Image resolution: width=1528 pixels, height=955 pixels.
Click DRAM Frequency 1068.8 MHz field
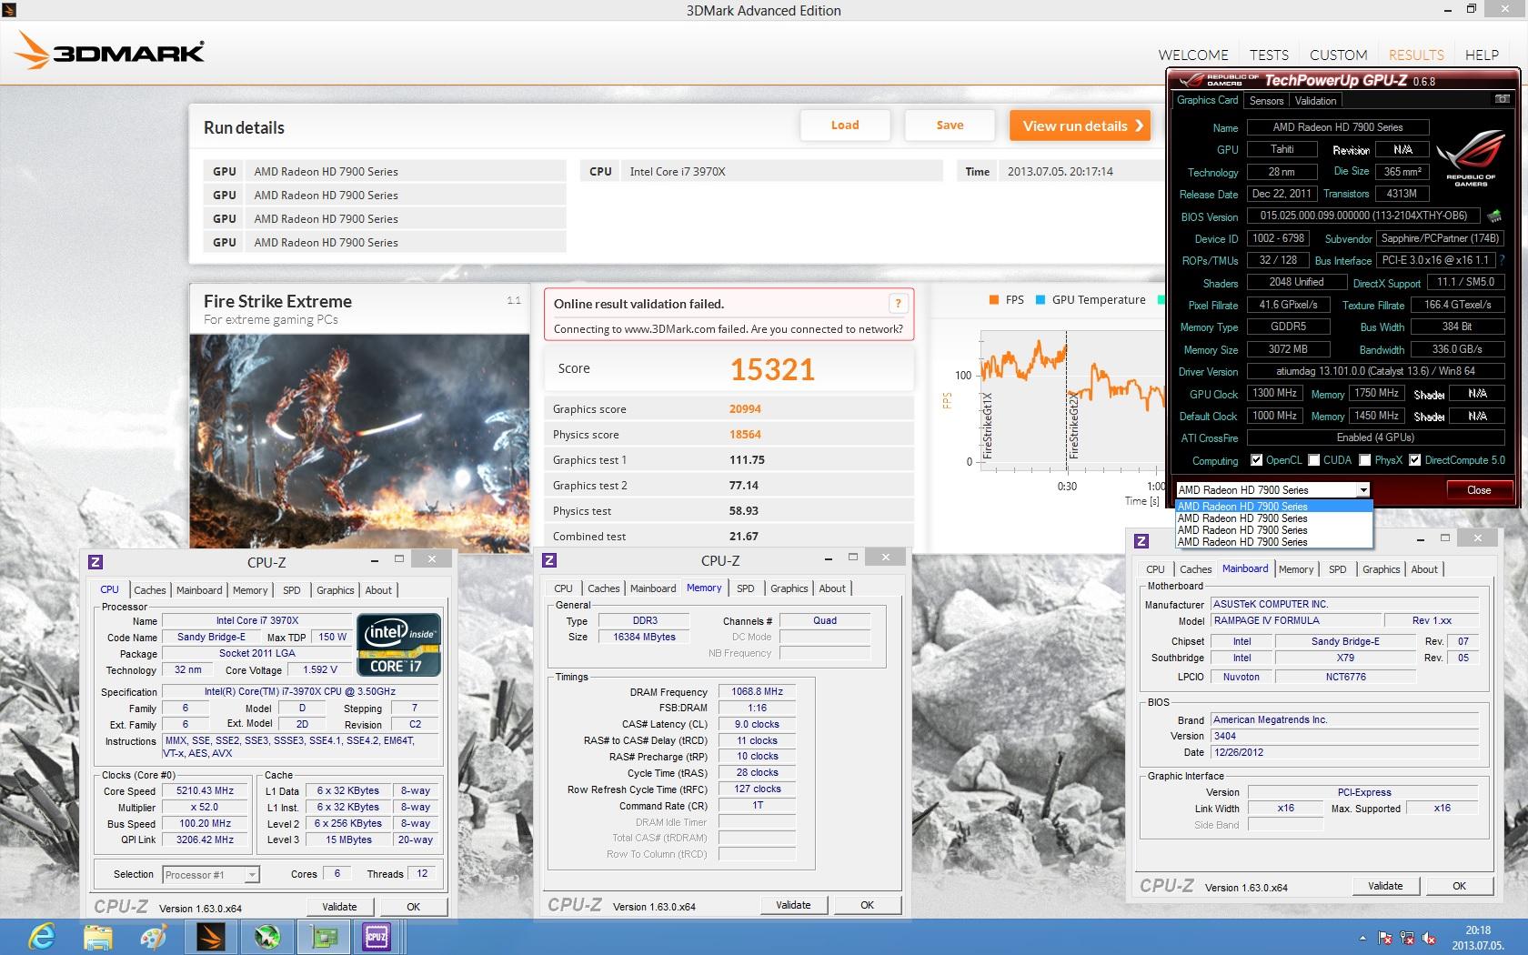757,692
